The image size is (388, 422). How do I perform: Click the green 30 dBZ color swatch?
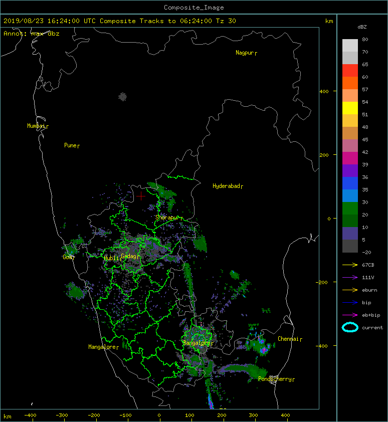pyautogui.click(x=350, y=208)
